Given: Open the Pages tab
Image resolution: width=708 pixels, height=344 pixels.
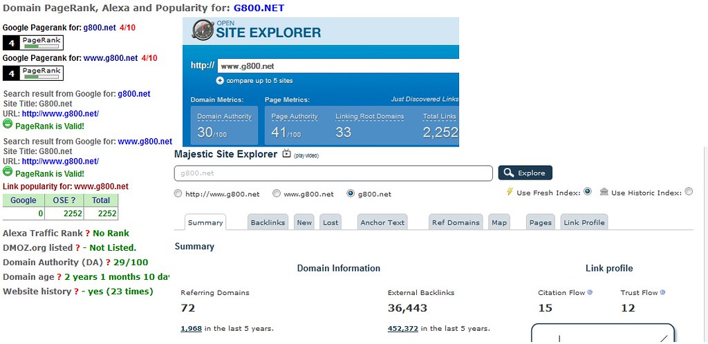Looking at the screenshot, I should 541,222.
